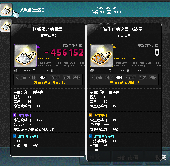170x166 pixels.
Task: Click the orange U potential rank badge
Action: tap(90, 115)
